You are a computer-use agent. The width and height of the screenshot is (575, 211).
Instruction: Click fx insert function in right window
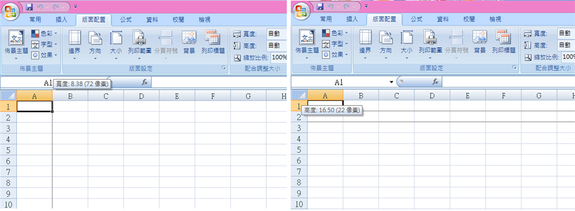pyautogui.click(x=435, y=82)
